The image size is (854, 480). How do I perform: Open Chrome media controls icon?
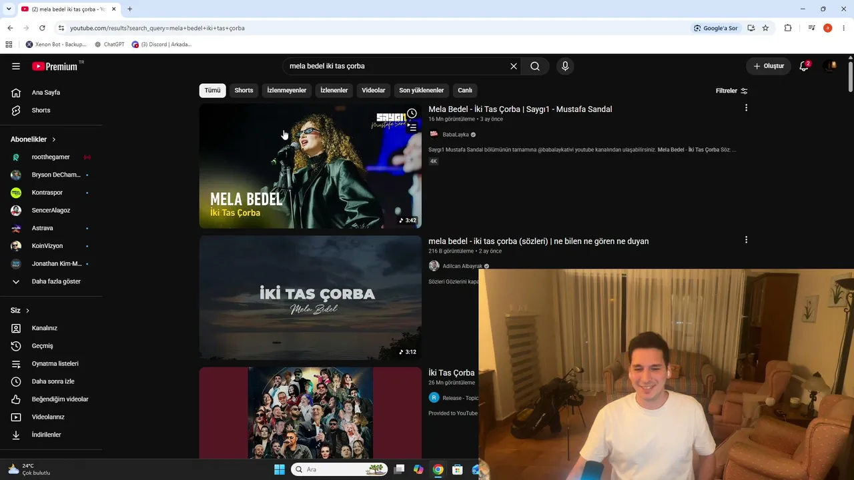811,28
